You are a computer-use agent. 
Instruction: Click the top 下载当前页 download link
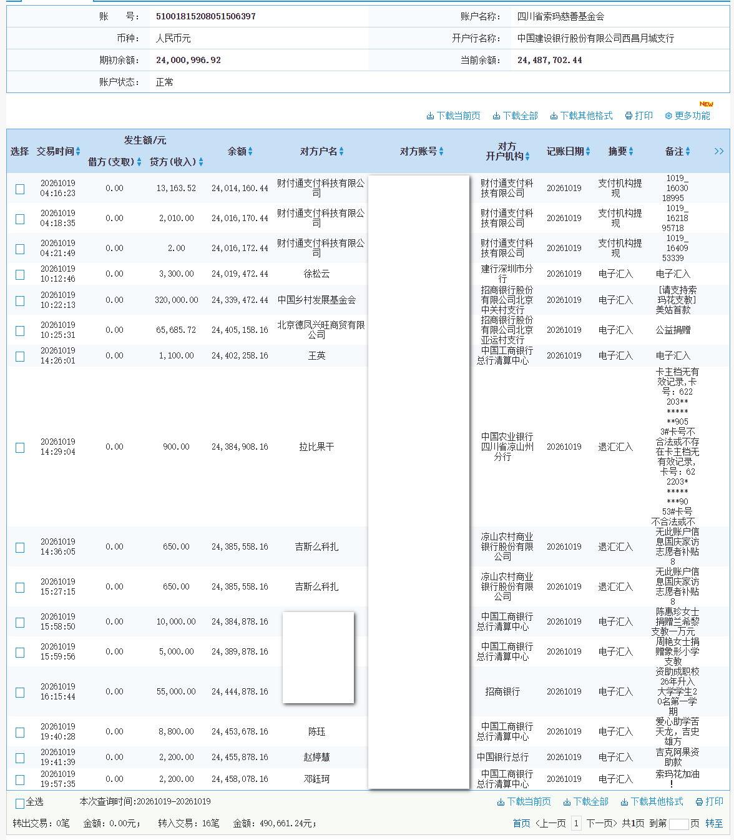tap(453, 116)
